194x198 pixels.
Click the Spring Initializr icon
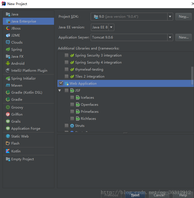[8, 78]
